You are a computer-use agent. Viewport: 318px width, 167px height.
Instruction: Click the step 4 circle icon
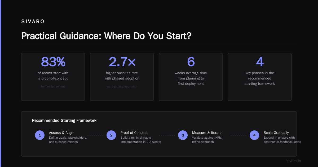coord(254,135)
